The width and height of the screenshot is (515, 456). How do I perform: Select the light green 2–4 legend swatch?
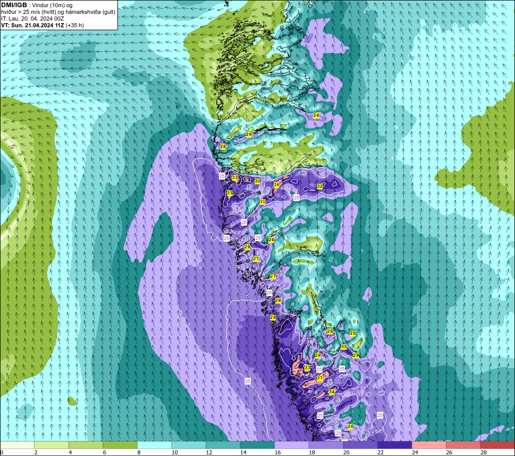point(51,445)
